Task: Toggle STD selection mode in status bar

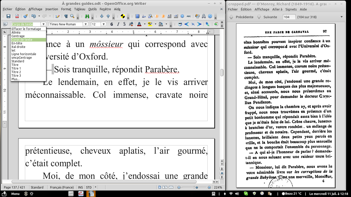Action: tap(89, 187)
